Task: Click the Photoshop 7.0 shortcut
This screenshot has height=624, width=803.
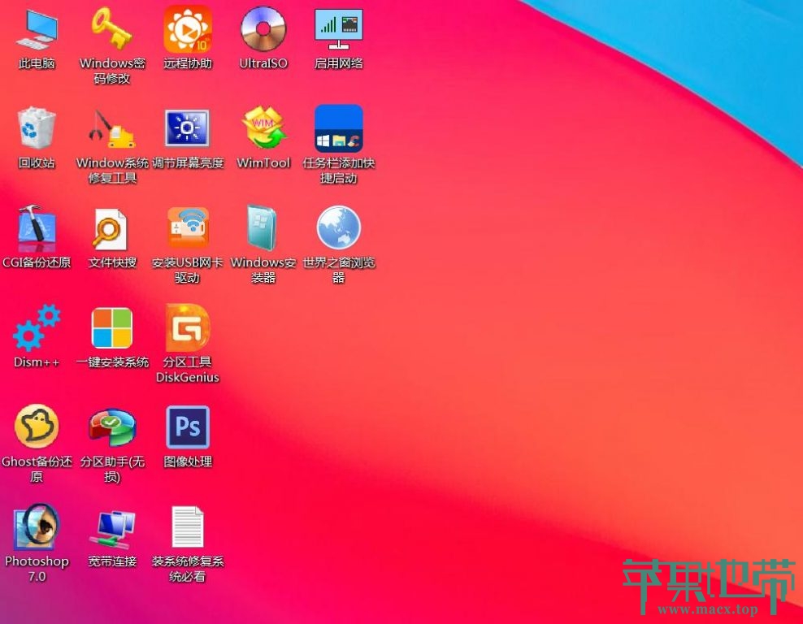Action: pyautogui.click(x=37, y=528)
